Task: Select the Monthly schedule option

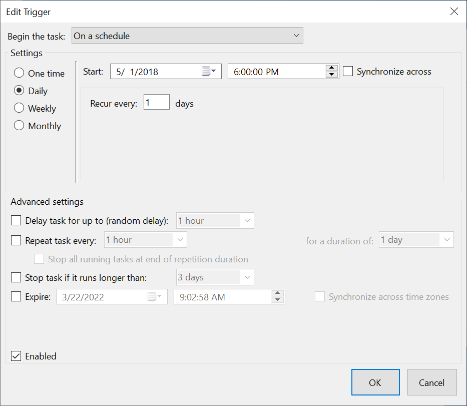Action: [19, 126]
